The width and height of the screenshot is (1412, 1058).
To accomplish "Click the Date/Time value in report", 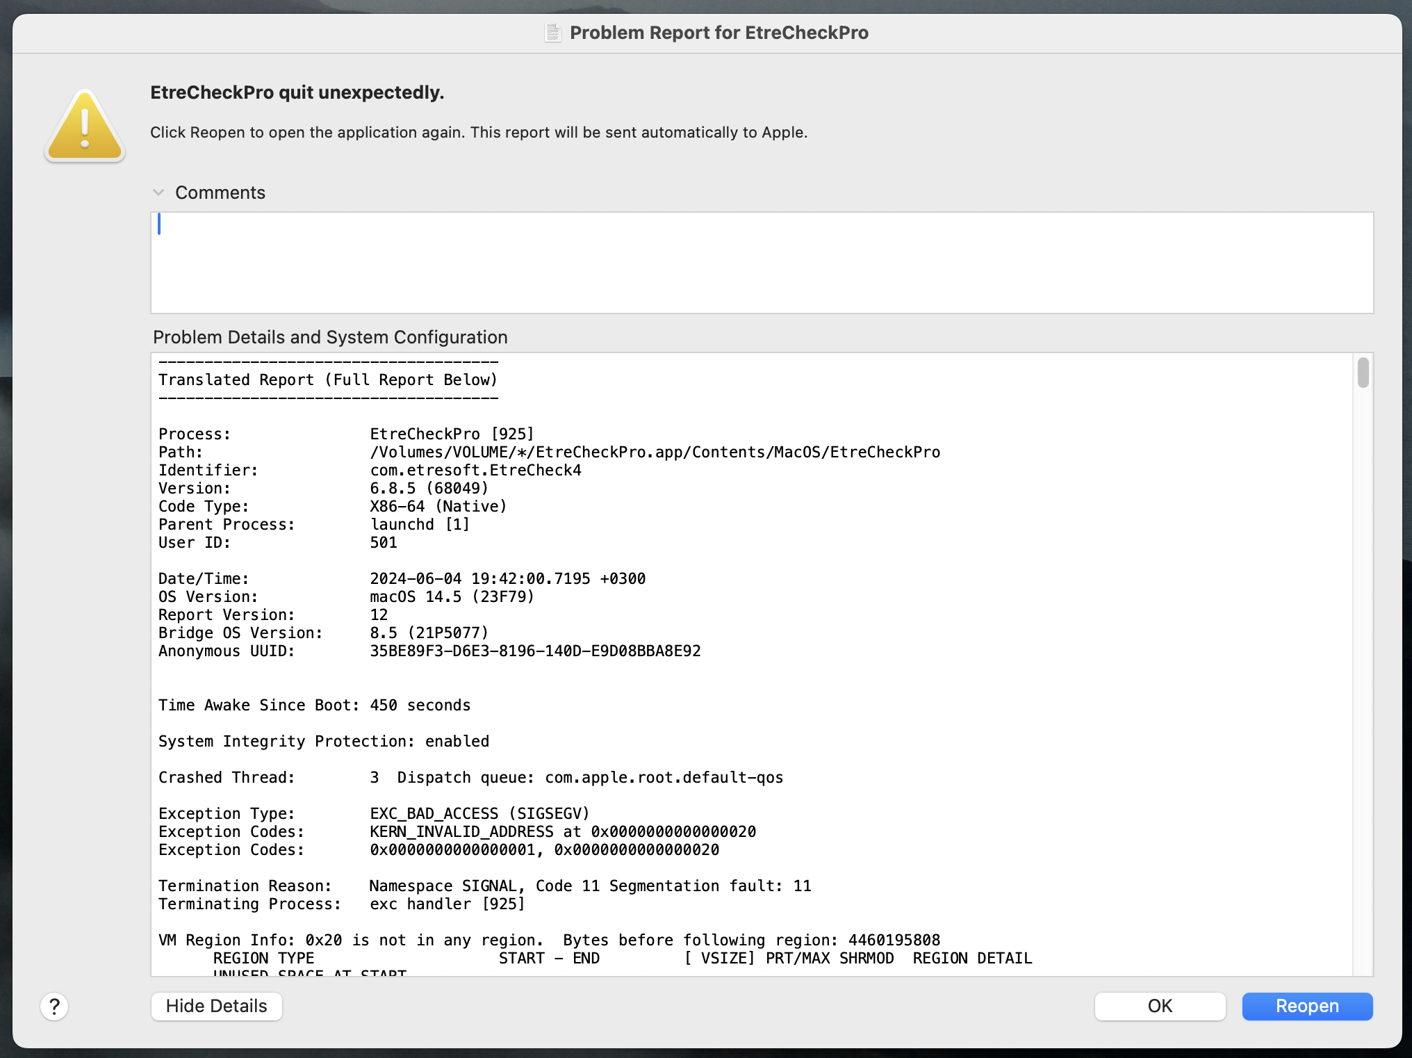I will tap(507, 578).
